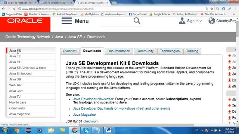
Task: Click the system clock in taskbar
Action: [229, 130]
